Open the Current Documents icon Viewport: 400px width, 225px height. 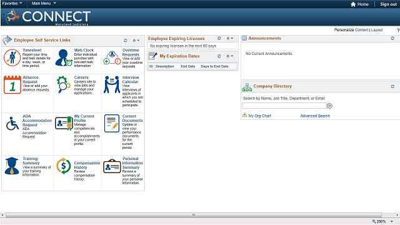112,124
